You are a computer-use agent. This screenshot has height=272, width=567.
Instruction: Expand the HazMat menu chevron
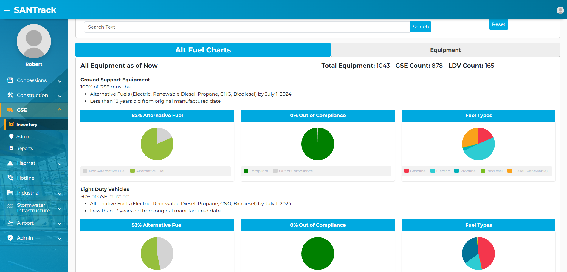pos(60,164)
